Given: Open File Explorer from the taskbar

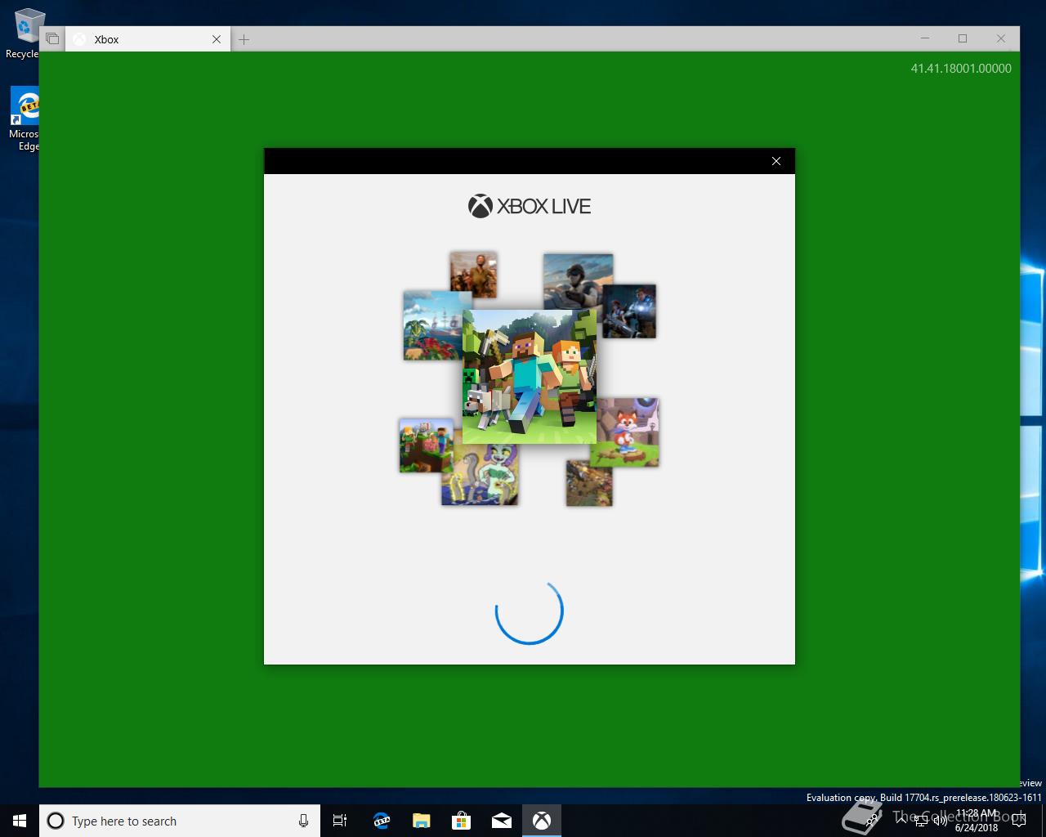Looking at the screenshot, I should tap(421, 821).
